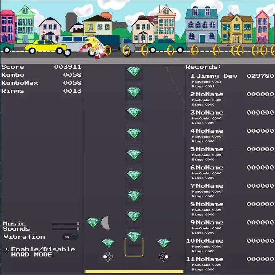Tap the emerald inside the yellow target bracket
Viewport: 275px width, 275px height.
click(x=134, y=236)
